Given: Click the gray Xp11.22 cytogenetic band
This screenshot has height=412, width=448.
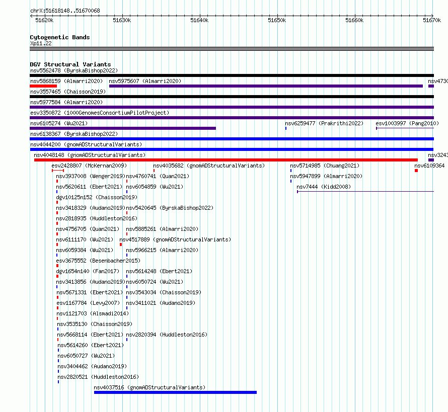Looking at the screenshot, I should 232,49.
